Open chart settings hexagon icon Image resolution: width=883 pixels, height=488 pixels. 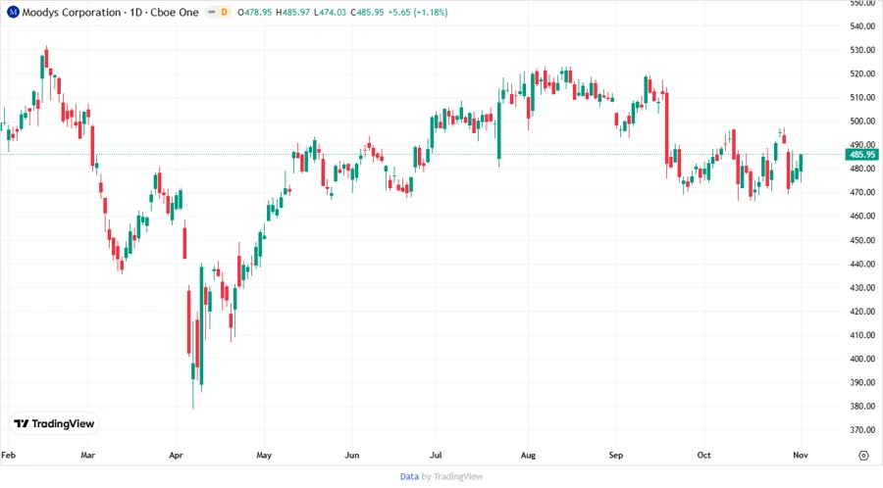[x=863, y=456]
